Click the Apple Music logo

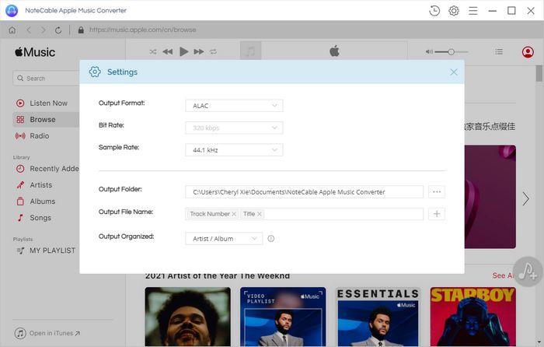click(35, 52)
